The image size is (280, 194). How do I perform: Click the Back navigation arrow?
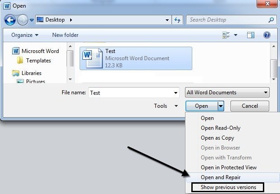tap(10, 20)
